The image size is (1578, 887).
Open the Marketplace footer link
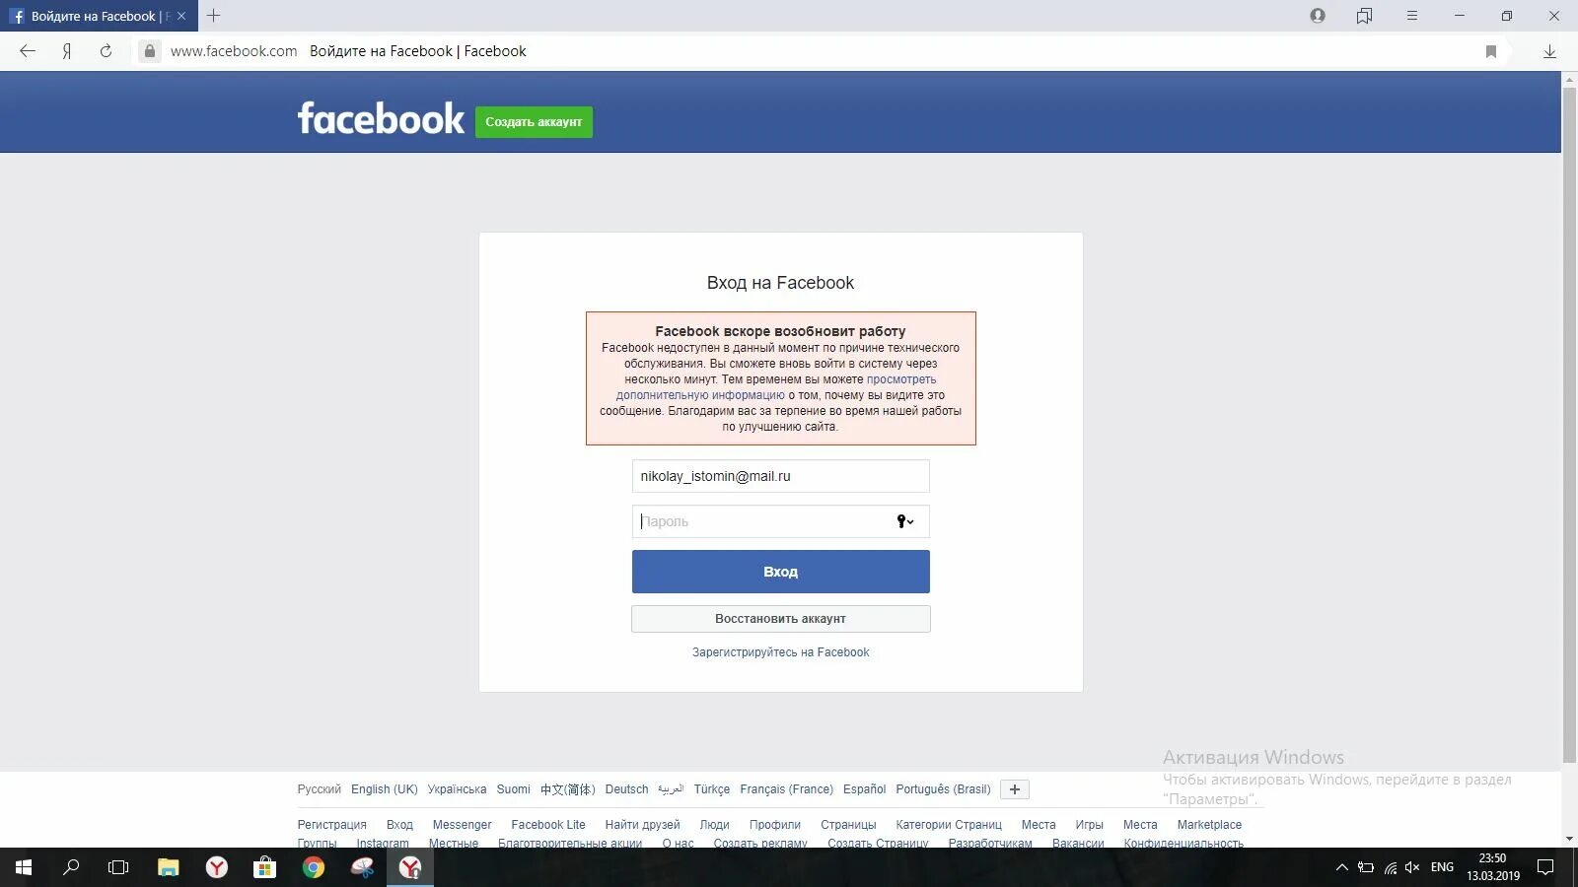point(1209,825)
